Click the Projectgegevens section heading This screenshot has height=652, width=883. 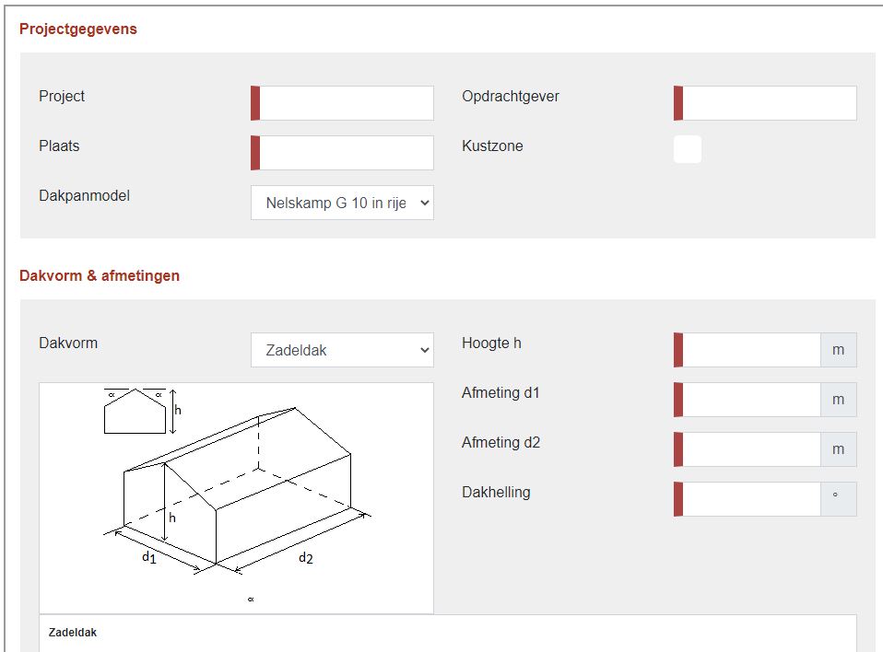tap(78, 29)
